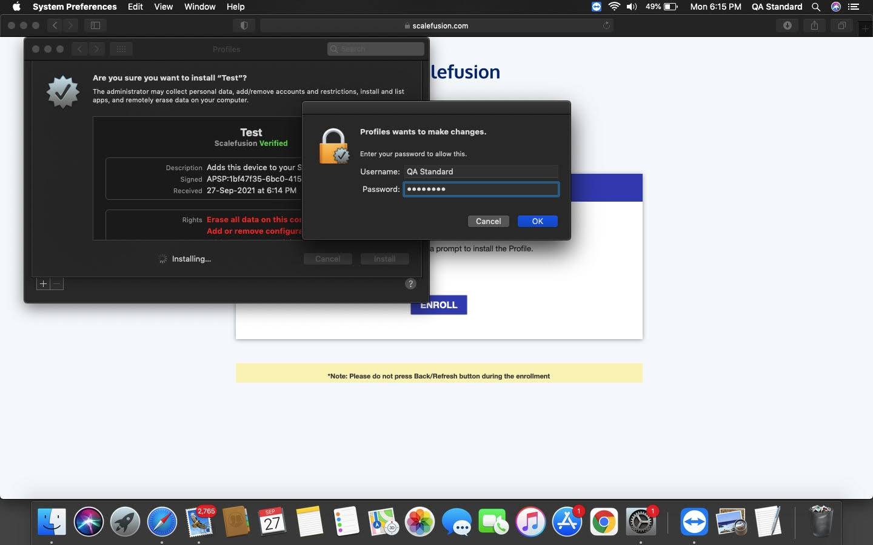873x545 pixels.
Task: Open Photos in the Dock
Action: coord(420,521)
